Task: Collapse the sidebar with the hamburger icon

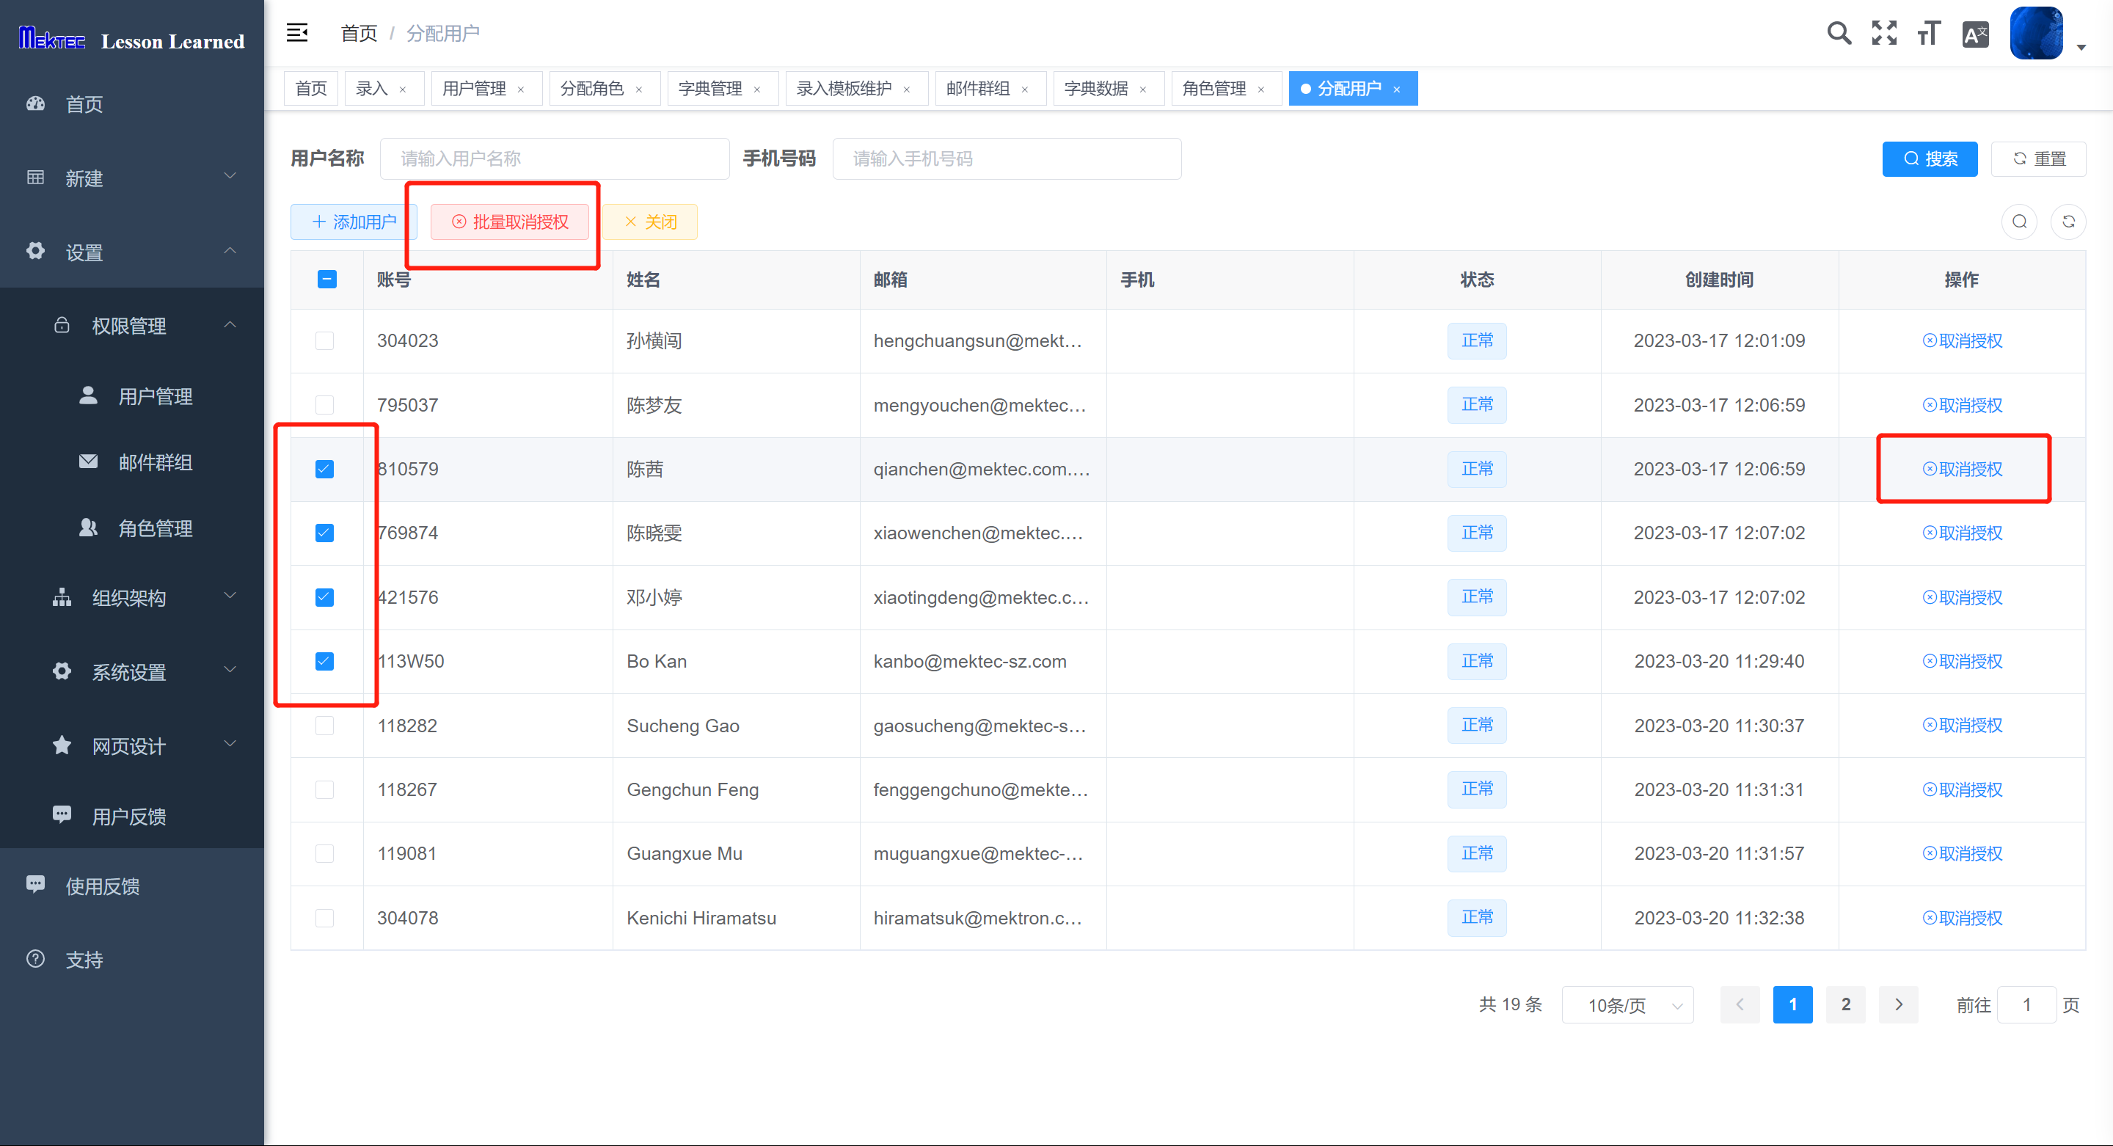Action: click(297, 33)
